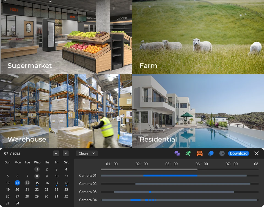Click the 03: 00 time label
This screenshot has width=264, height=207.
pyautogui.click(x=171, y=164)
